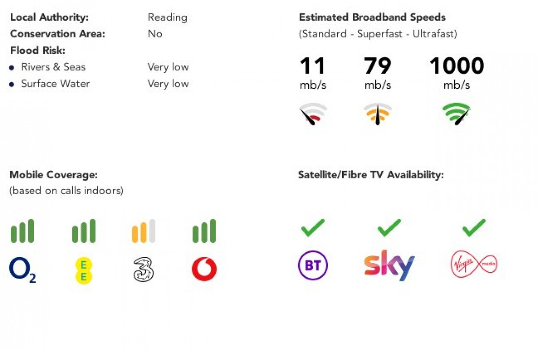
Task: Click the 1000 mb/s ultrafast speed value
Action: (x=456, y=67)
